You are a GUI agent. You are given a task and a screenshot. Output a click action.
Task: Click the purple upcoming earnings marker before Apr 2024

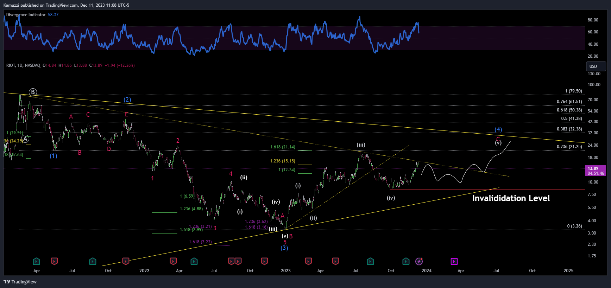(454, 261)
